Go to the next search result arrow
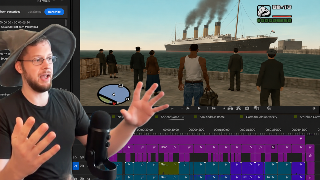The width and height of the screenshot is (320, 180). point(62,1)
